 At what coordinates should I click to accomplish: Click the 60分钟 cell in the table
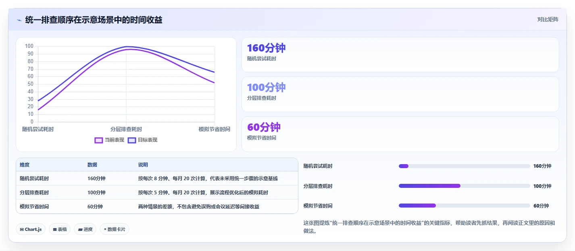tap(95, 207)
